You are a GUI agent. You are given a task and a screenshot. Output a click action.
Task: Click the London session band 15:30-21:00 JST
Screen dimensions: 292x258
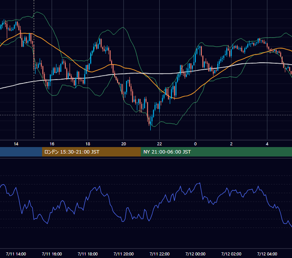pos(91,152)
